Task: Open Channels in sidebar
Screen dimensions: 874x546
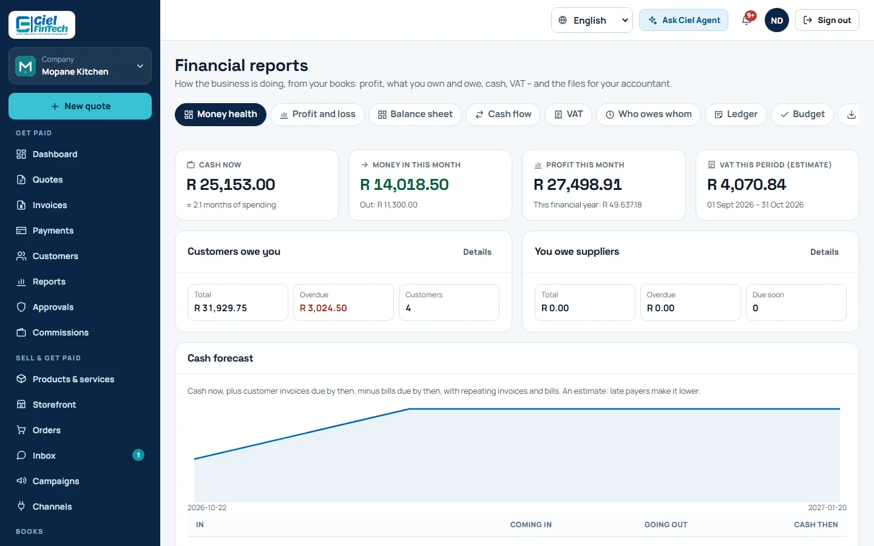Action: tap(80, 507)
